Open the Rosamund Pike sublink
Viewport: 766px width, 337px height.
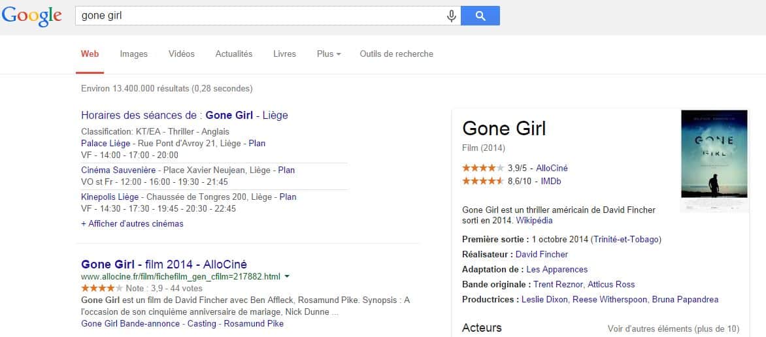point(254,323)
